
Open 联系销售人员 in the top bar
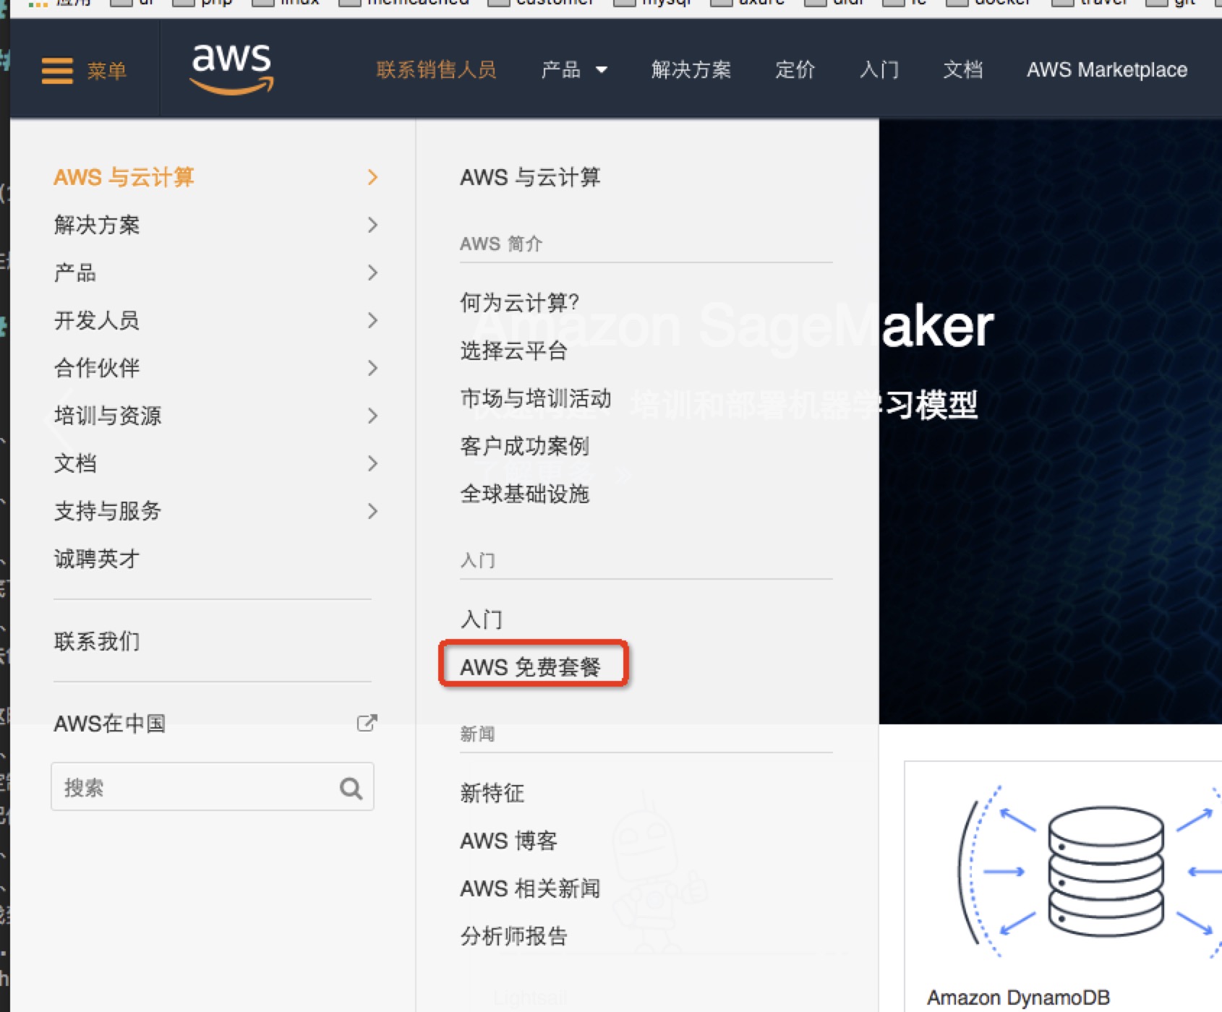[436, 70]
